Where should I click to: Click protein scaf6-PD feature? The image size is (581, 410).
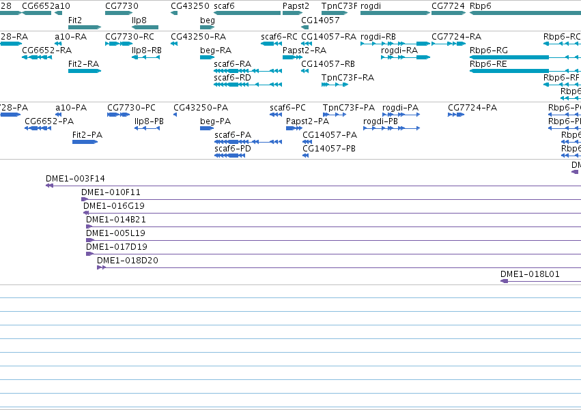point(229,156)
